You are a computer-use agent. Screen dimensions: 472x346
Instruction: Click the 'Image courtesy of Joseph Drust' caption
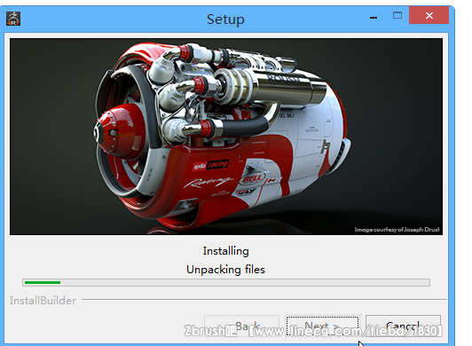[x=397, y=230]
